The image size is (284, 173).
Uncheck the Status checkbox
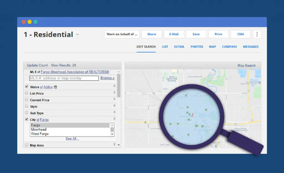[x=27, y=86]
